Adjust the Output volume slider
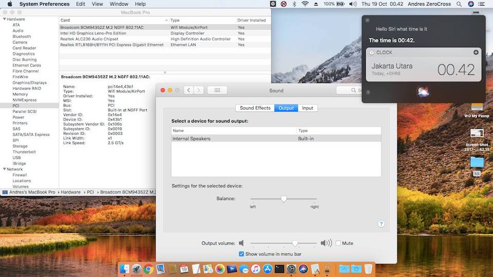This screenshot has height=277, width=493. (x=295, y=243)
